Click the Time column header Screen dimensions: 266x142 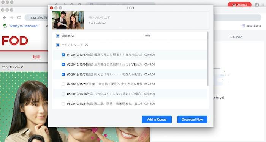[147, 36]
